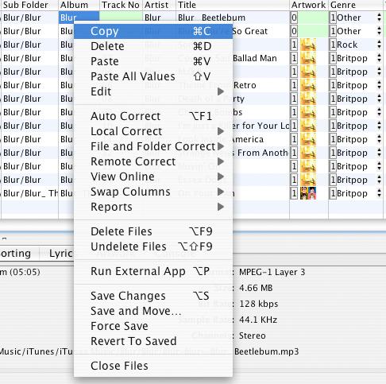Expand File and Folder Correct submenu

tap(153, 146)
